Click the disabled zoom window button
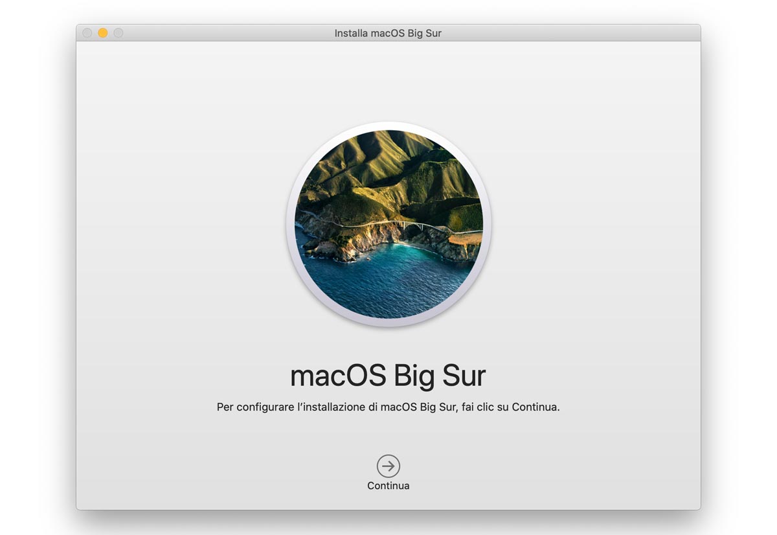This screenshot has width=777, height=535. click(x=118, y=33)
